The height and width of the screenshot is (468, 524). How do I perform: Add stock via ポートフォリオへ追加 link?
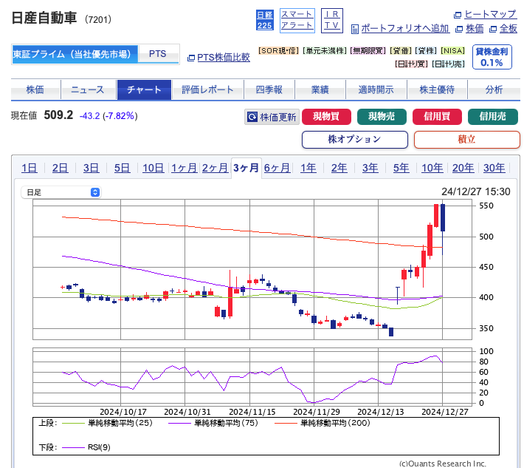coord(405,28)
